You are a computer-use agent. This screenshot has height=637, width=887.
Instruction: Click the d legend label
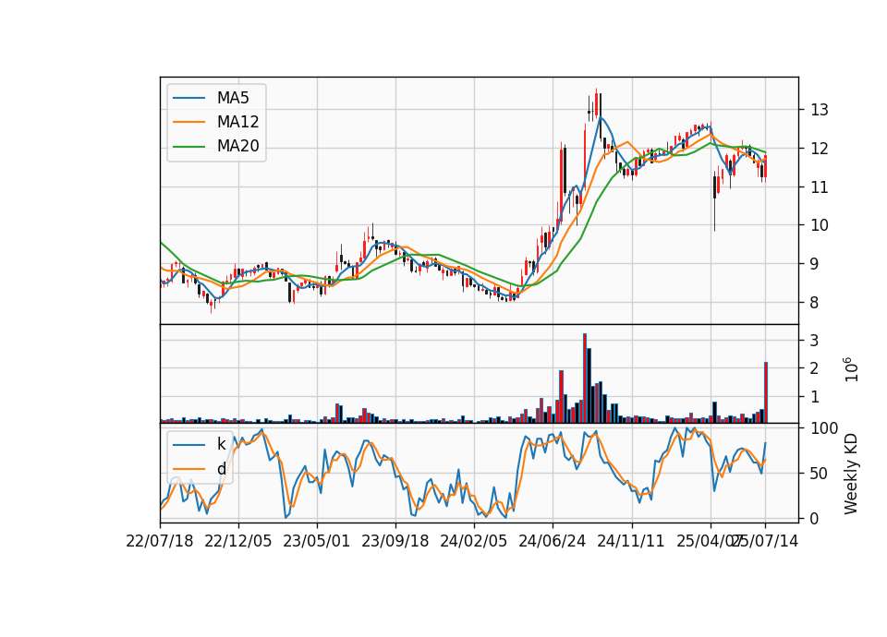click(221, 469)
